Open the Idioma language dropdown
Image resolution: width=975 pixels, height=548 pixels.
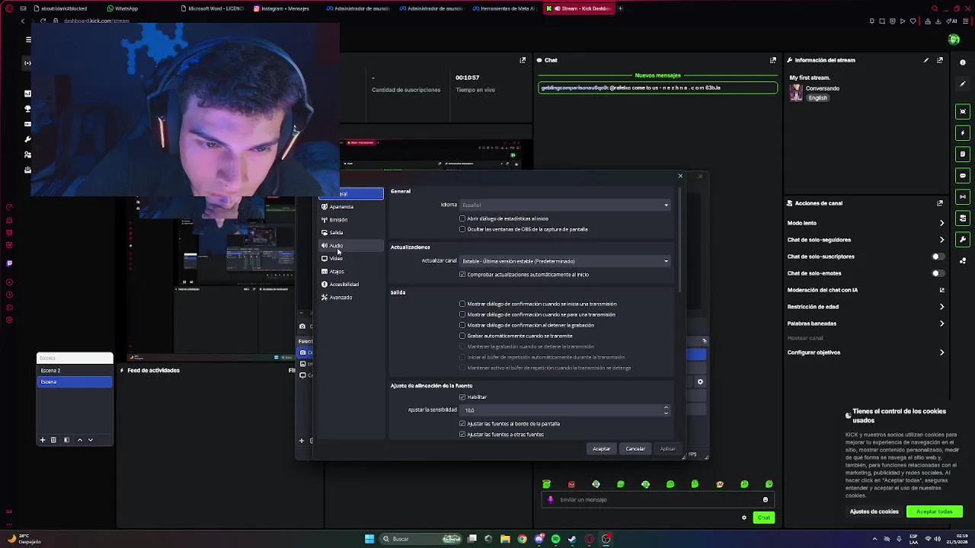coord(564,205)
